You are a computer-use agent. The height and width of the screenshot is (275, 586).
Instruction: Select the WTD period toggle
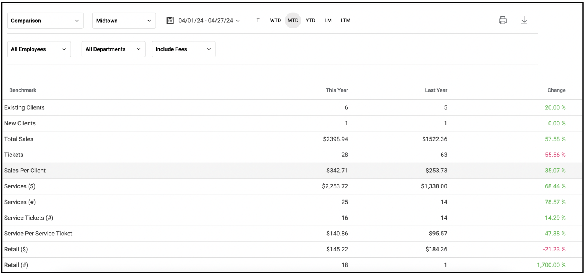pyautogui.click(x=276, y=21)
